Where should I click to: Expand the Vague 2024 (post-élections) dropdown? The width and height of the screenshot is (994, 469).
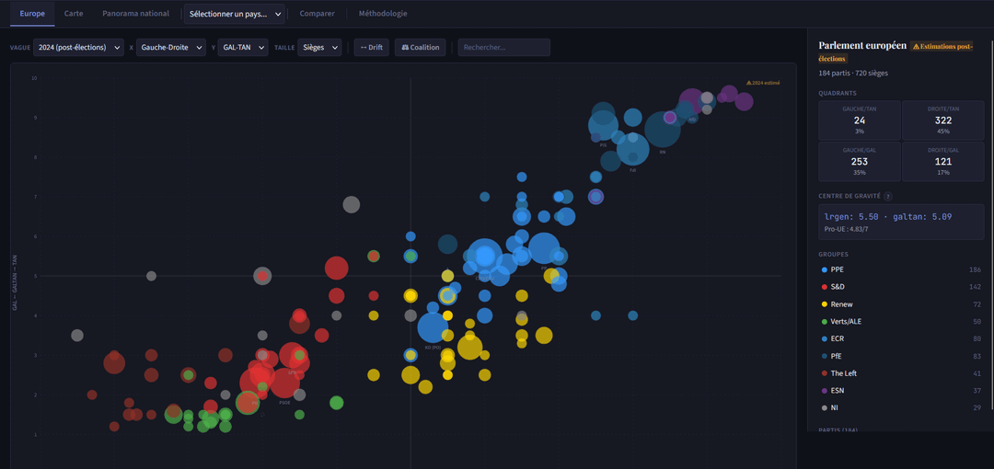78,47
